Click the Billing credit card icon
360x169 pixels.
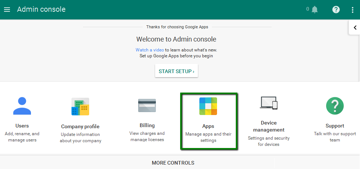[147, 105]
